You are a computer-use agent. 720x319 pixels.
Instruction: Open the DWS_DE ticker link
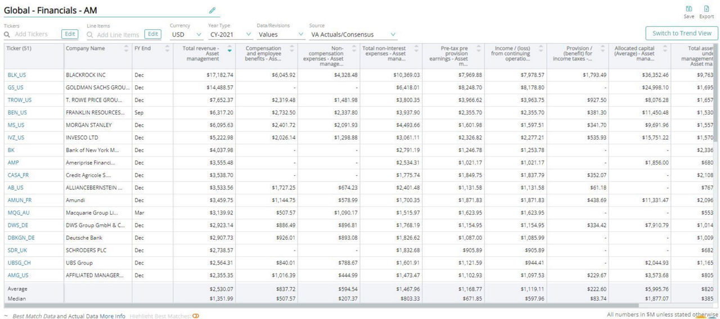click(x=18, y=225)
